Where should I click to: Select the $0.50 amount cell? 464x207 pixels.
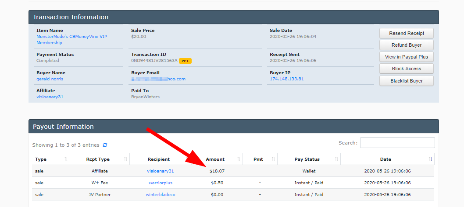(217, 183)
